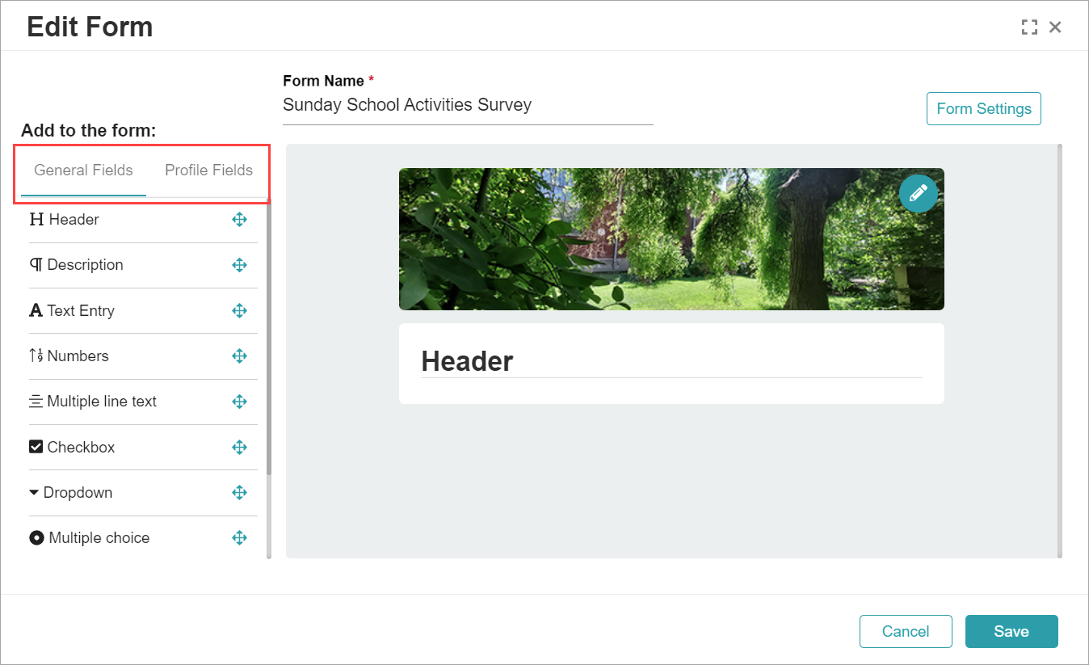Cancel form editing
This screenshot has width=1089, height=665.
905,631
